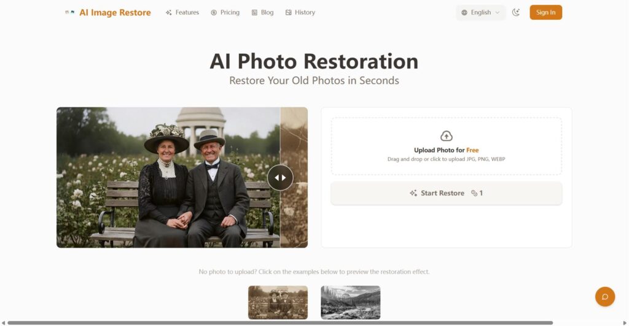
Task: Click the horizontal scrollbar at the bottom
Action: click(279, 323)
